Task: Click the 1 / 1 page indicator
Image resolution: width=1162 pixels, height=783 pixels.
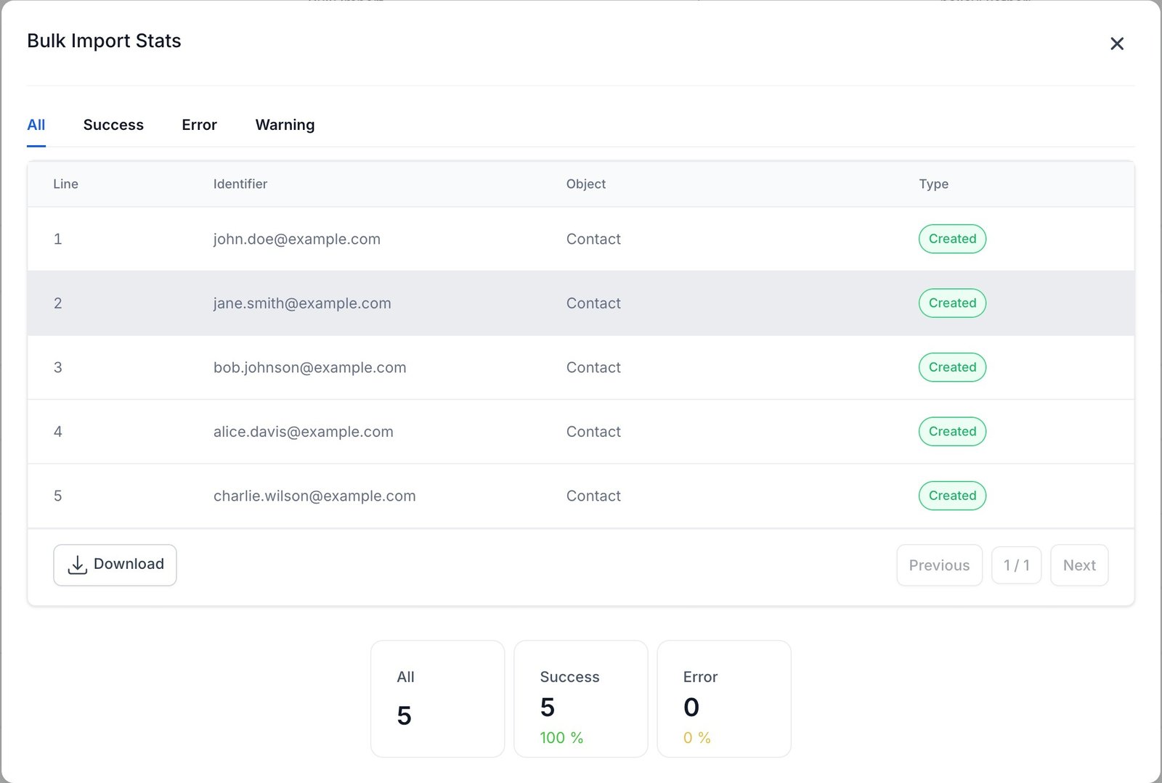Action: [x=1016, y=565]
